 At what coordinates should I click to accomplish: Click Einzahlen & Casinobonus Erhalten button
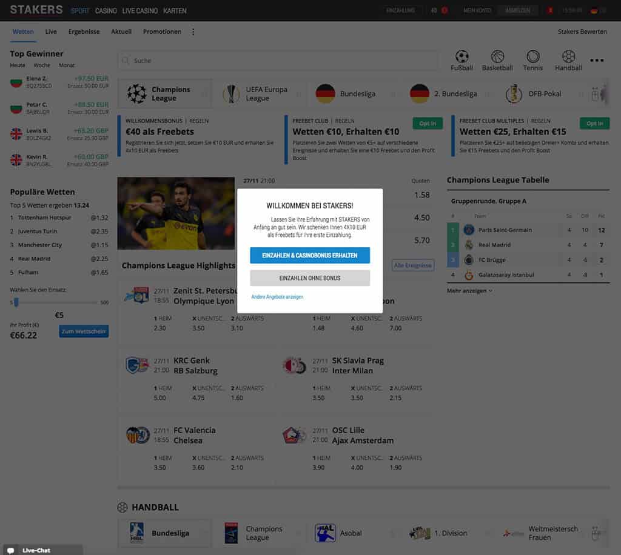coord(310,256)
